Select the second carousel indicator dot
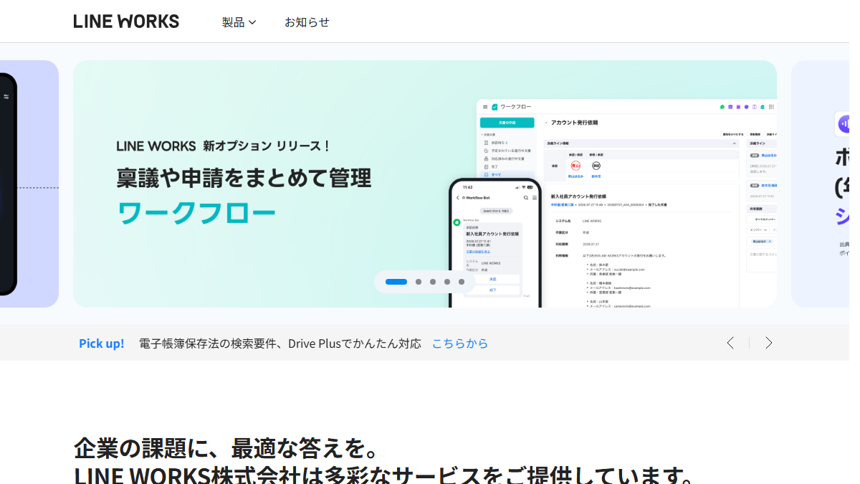This screenshot has width=860, height=484. [419, 282]
